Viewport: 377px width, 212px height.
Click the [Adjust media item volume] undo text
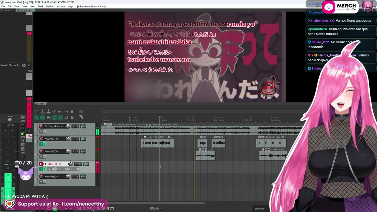pos(92,6)
